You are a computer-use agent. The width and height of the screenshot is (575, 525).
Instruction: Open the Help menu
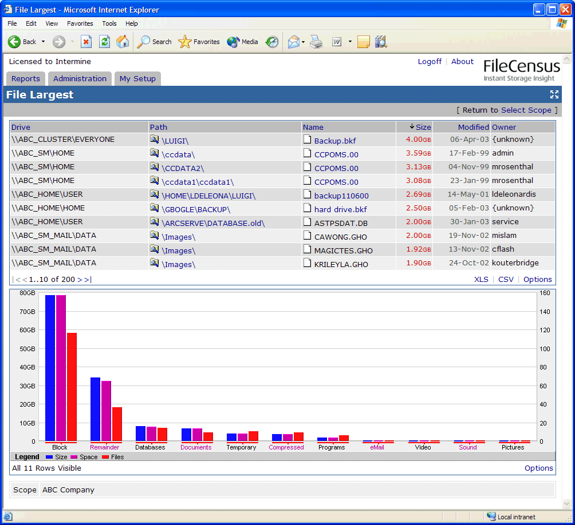(132, 23)
